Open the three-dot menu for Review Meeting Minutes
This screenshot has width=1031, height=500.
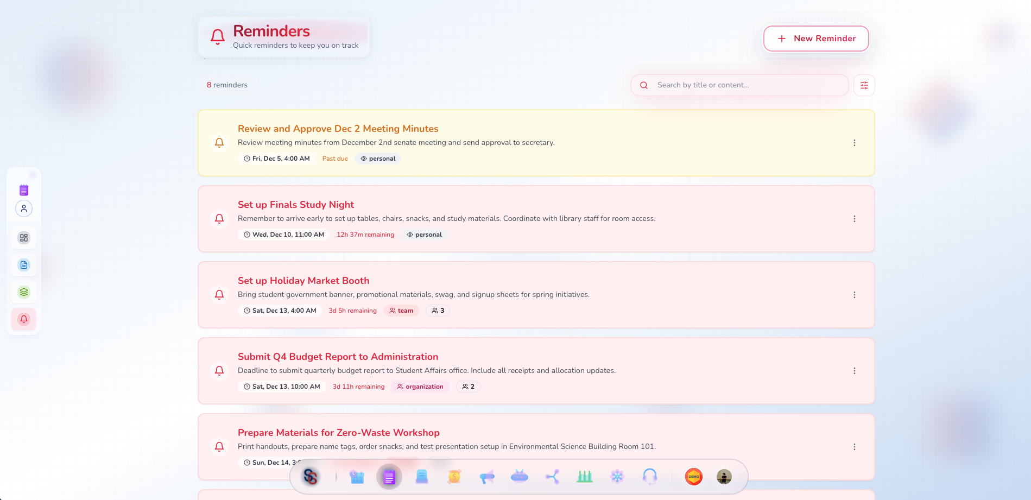pos(854,143)
